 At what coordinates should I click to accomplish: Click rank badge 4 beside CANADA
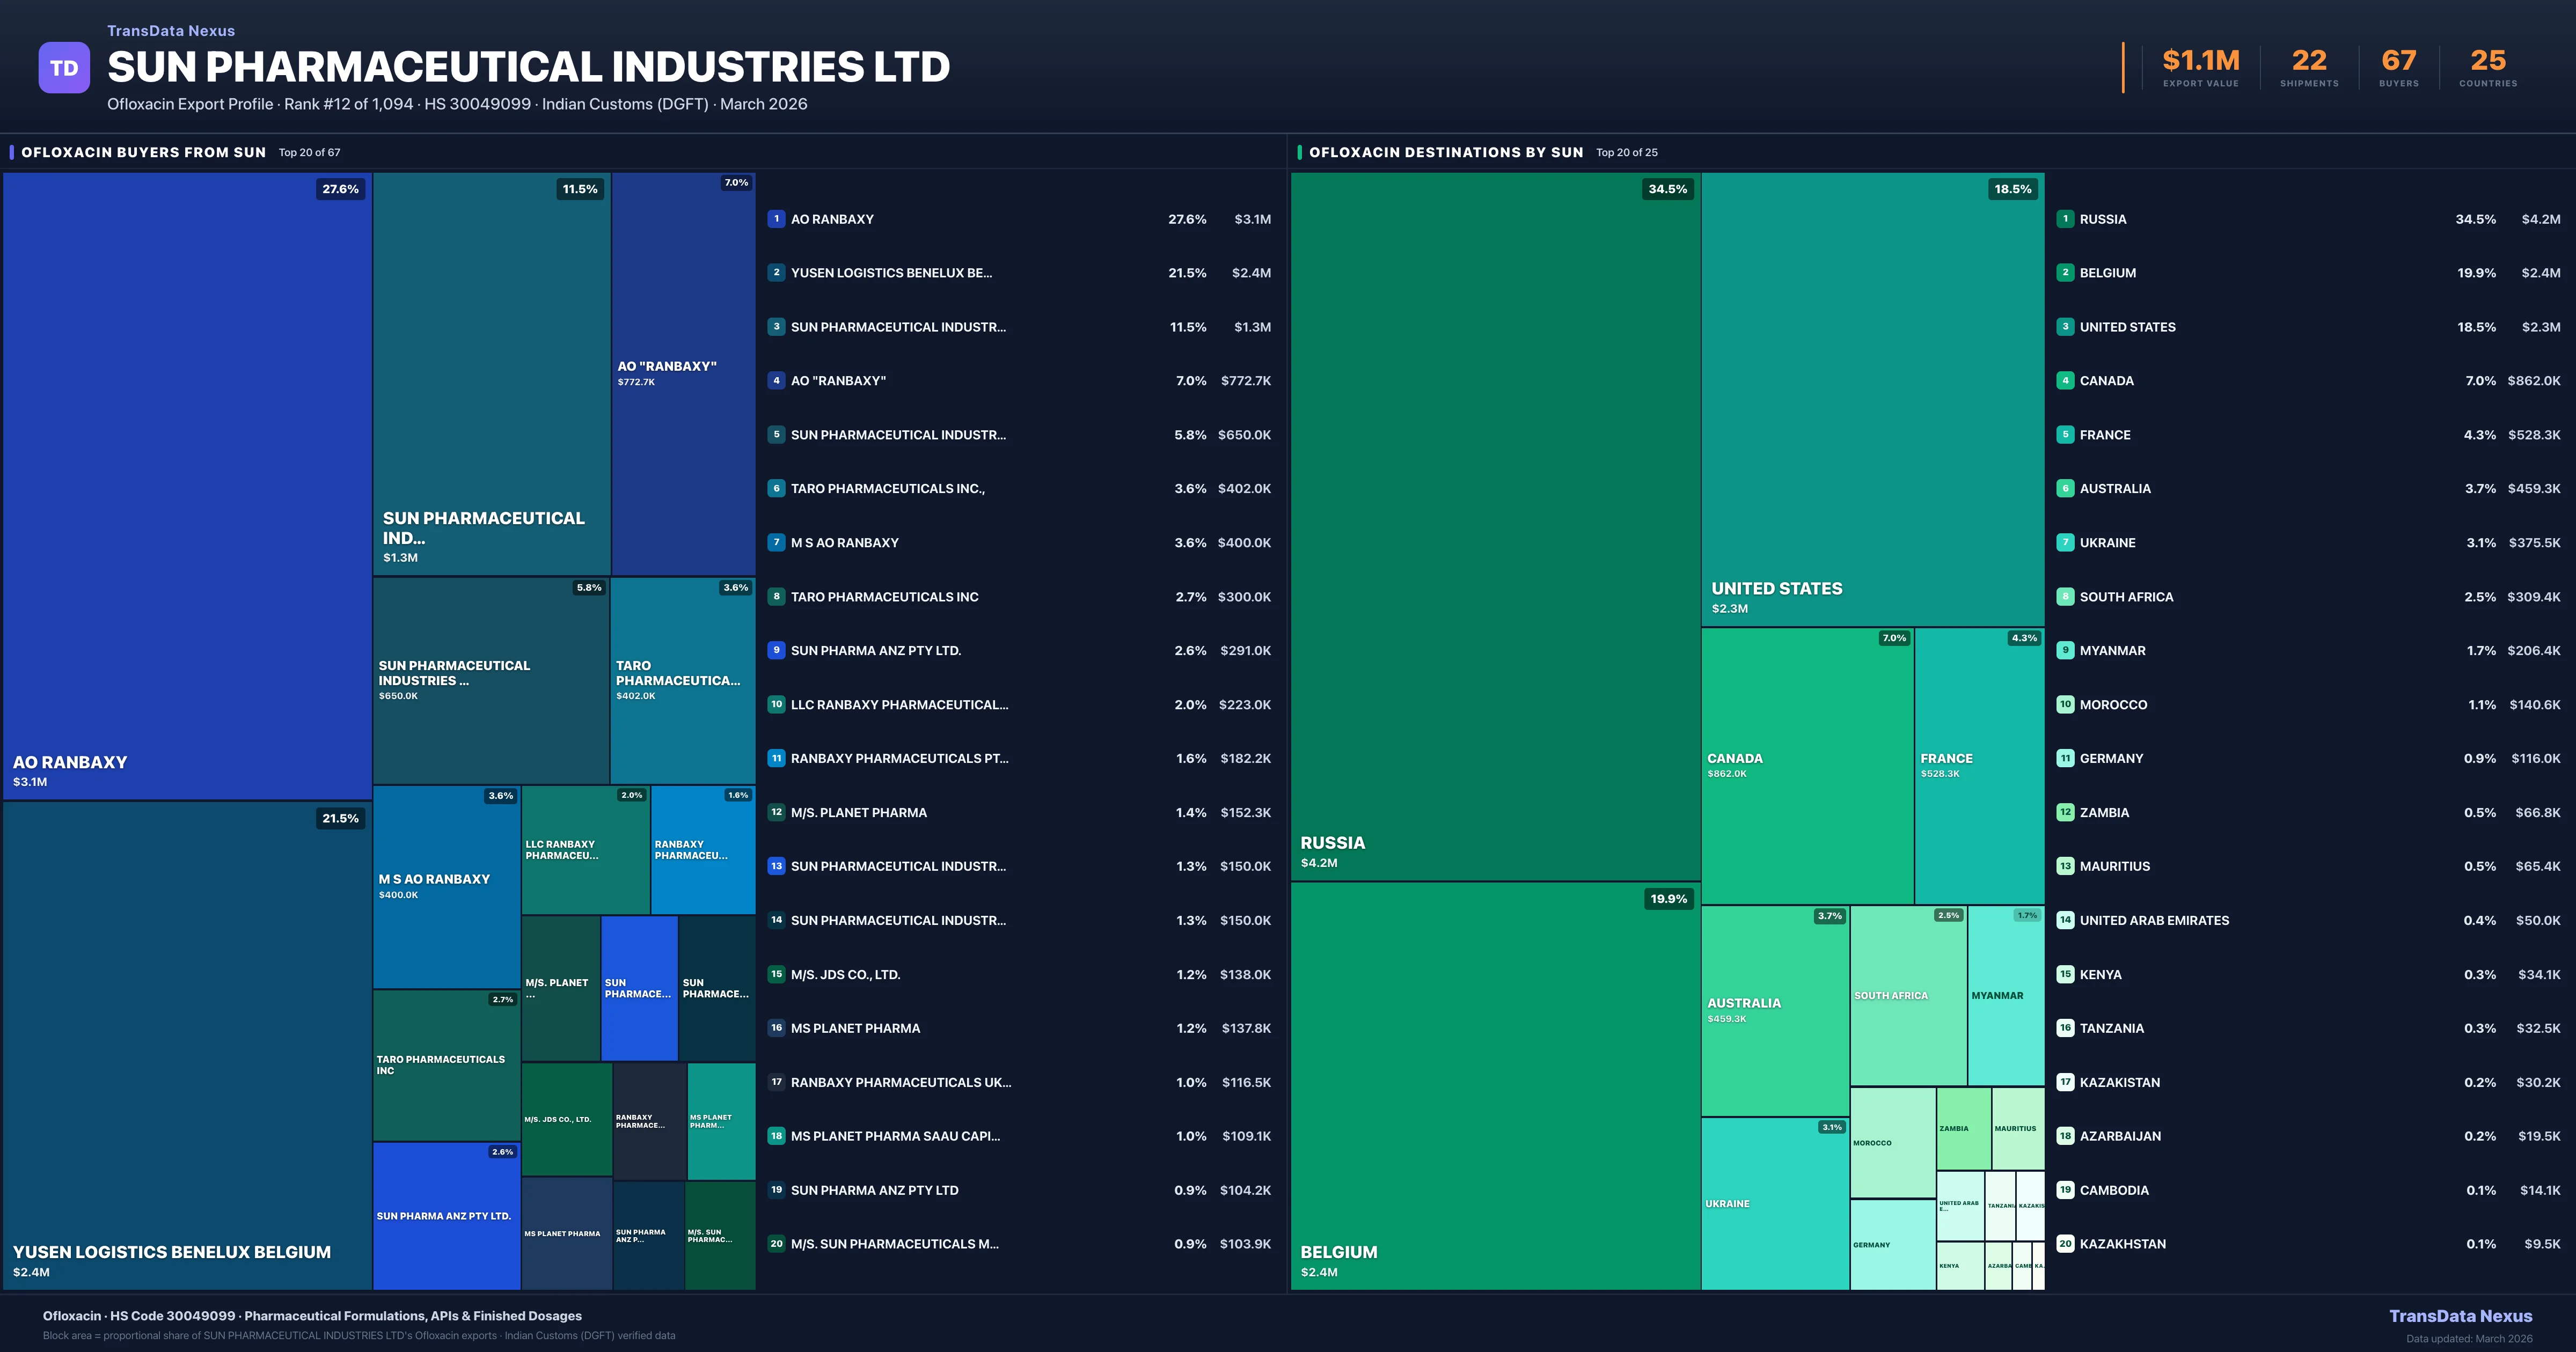coord(2065,380)
